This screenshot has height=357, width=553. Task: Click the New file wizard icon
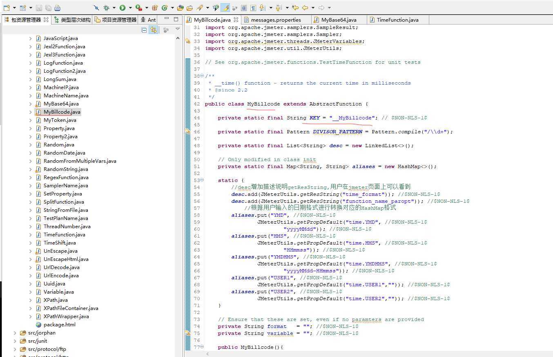[6, 7]
